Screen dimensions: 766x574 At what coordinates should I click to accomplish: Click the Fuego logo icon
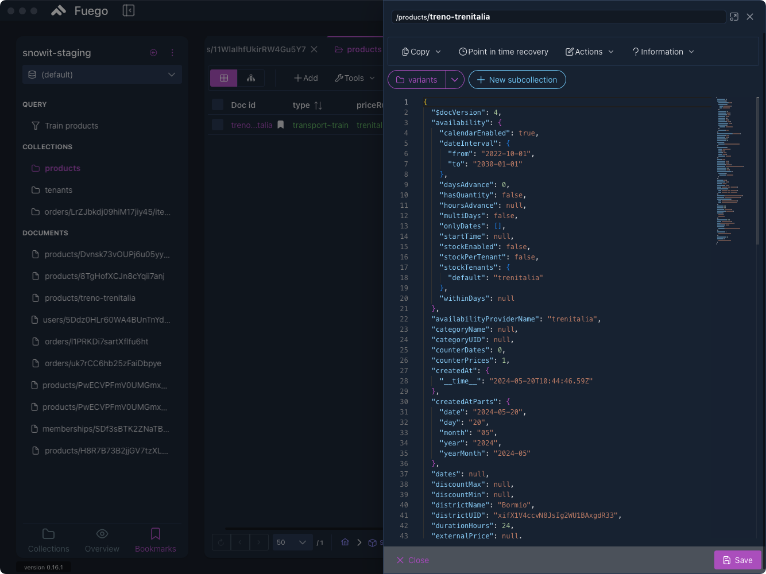pos(59,10)
